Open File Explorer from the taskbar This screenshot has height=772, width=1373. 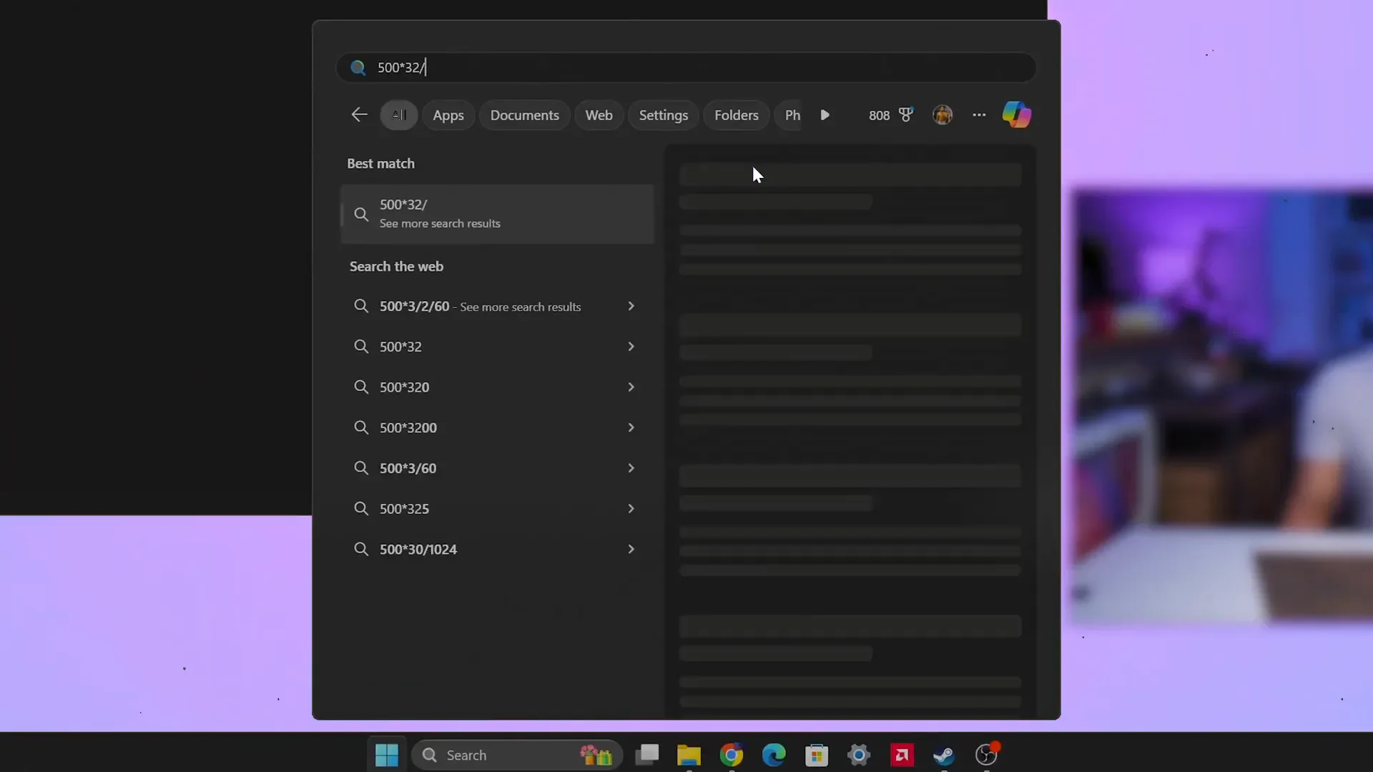[x=689, y=755]
